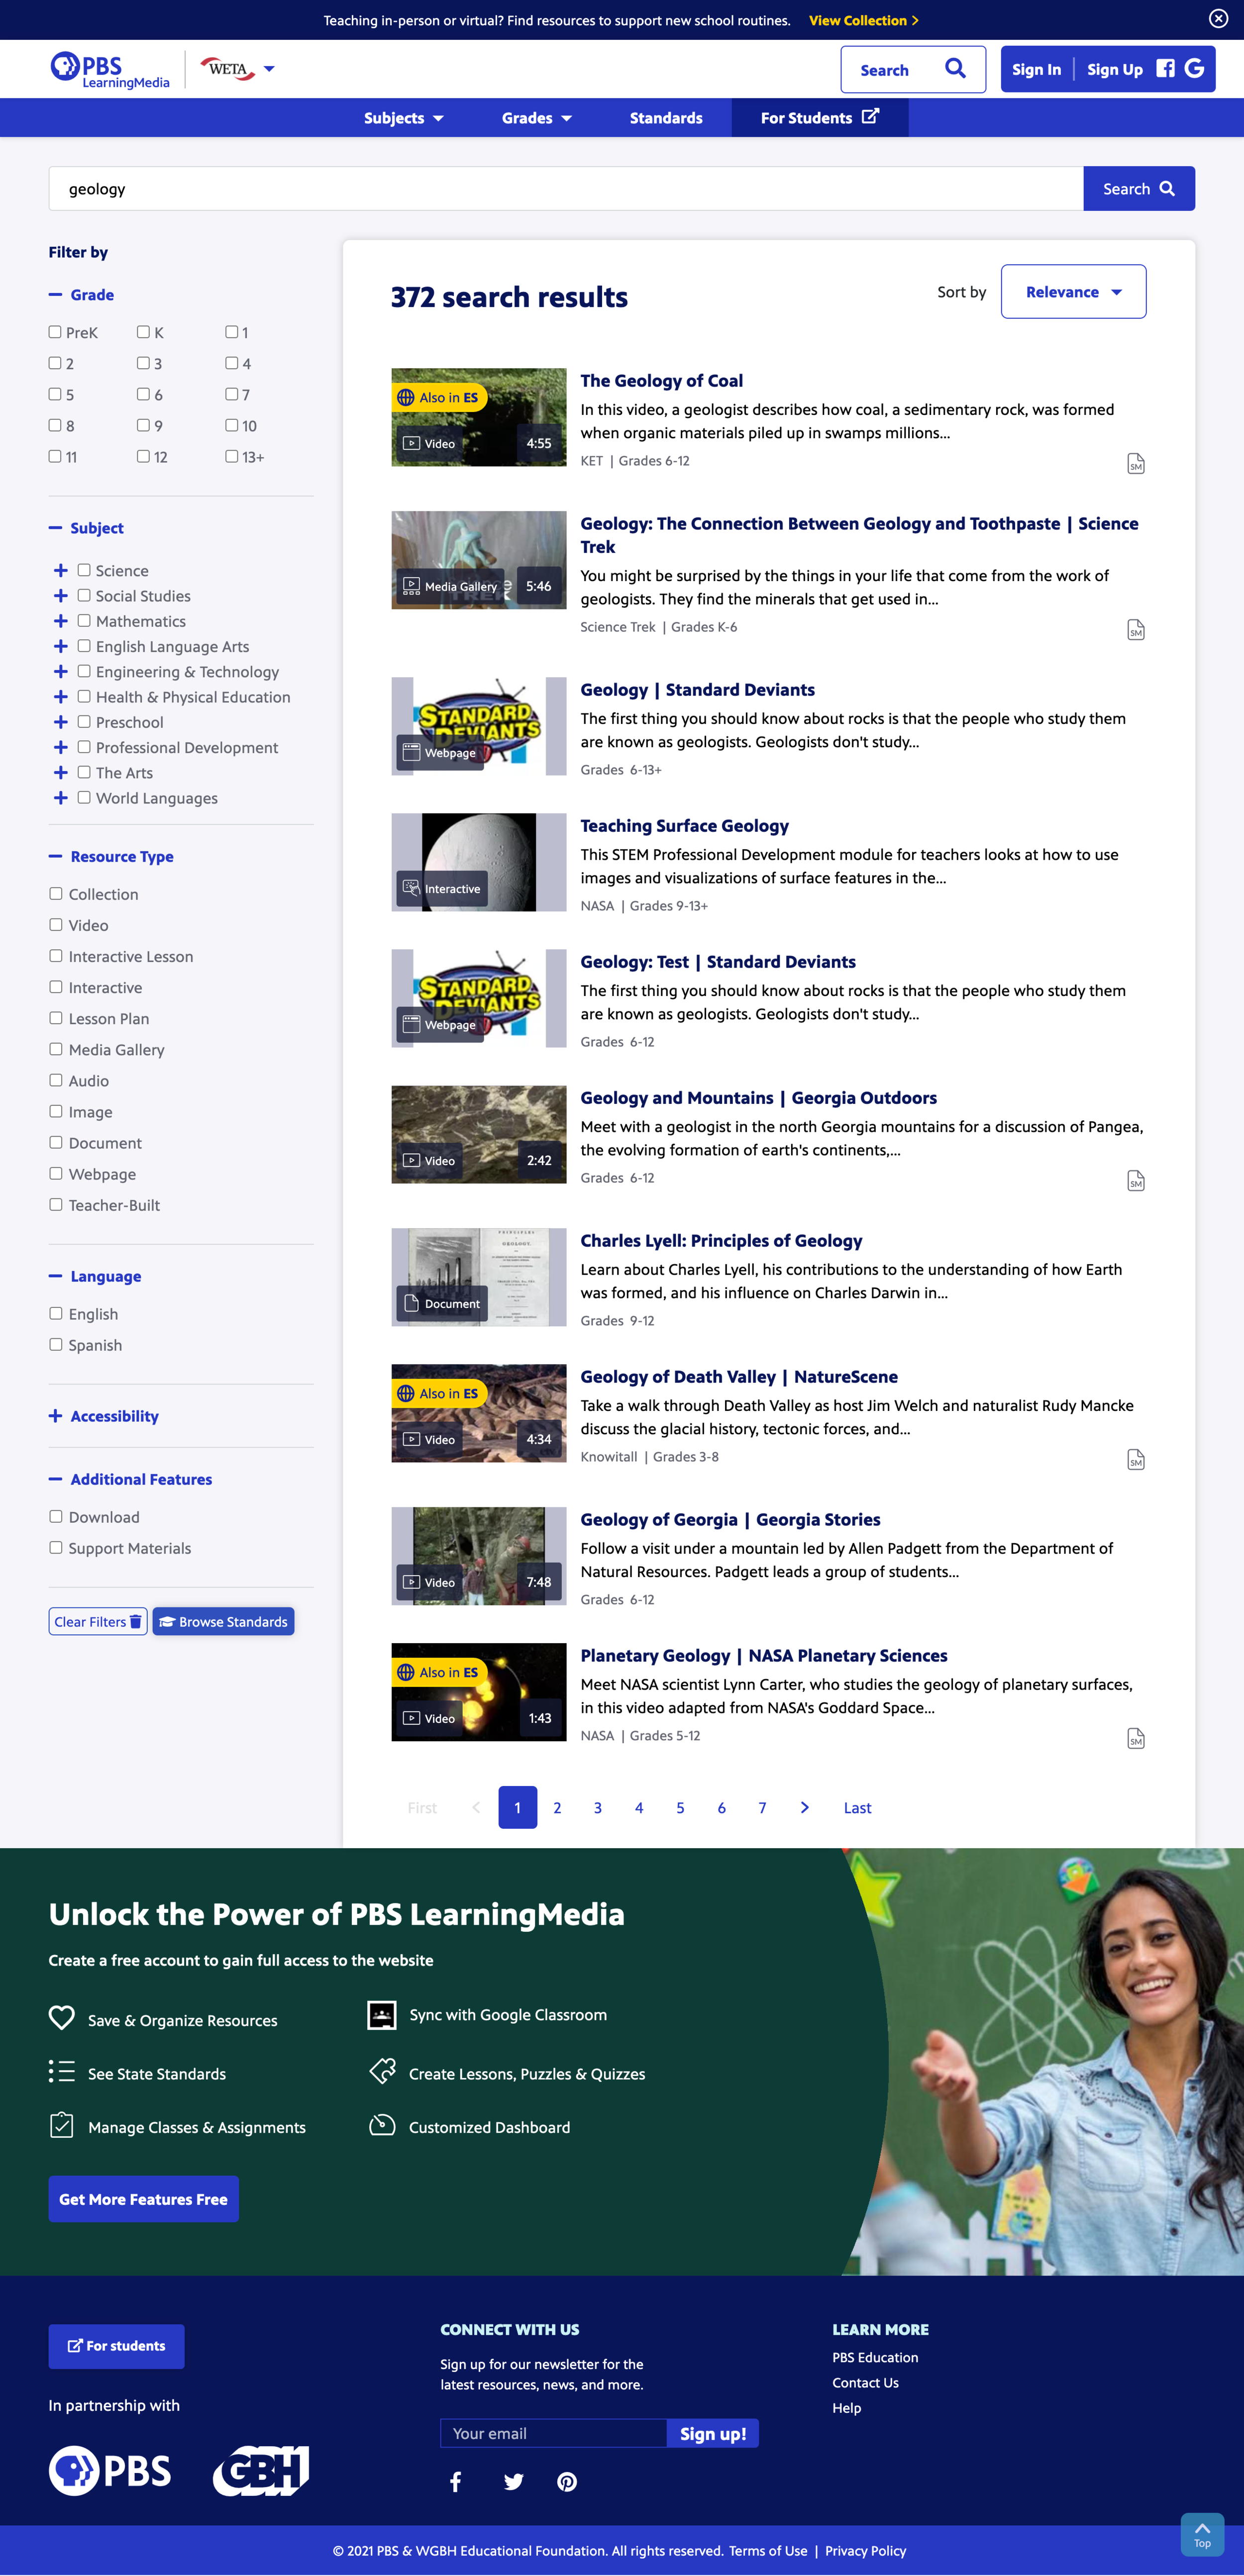Open the For Students site

click(820, 117)
